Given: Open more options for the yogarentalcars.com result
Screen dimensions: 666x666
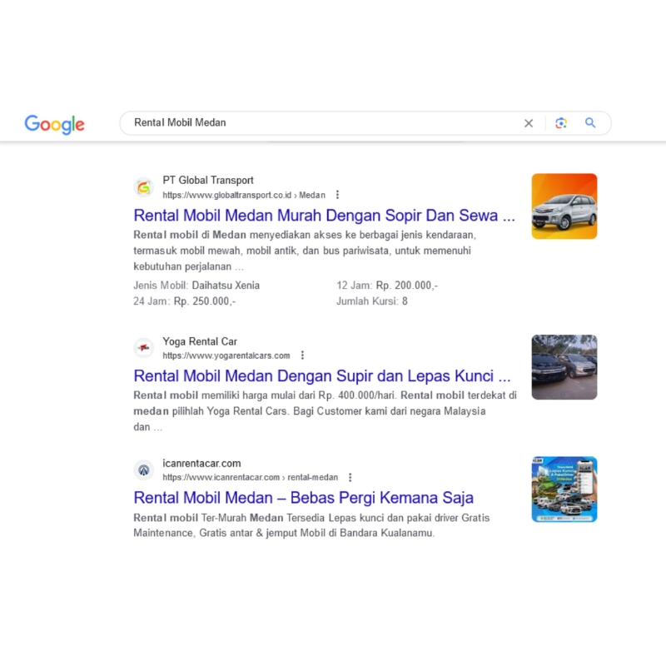Looking at the screenshot, I should click(302, 355).
